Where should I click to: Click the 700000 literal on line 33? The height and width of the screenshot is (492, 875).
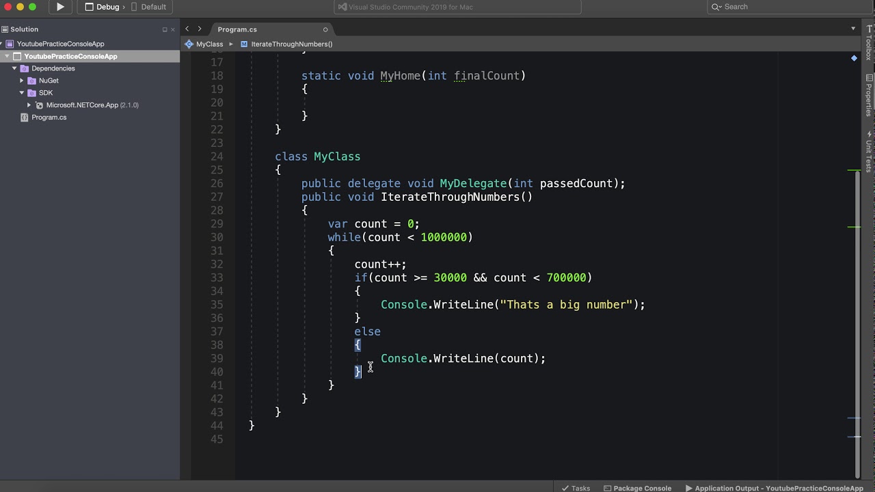pyautogui.click(x=567, y=277)
